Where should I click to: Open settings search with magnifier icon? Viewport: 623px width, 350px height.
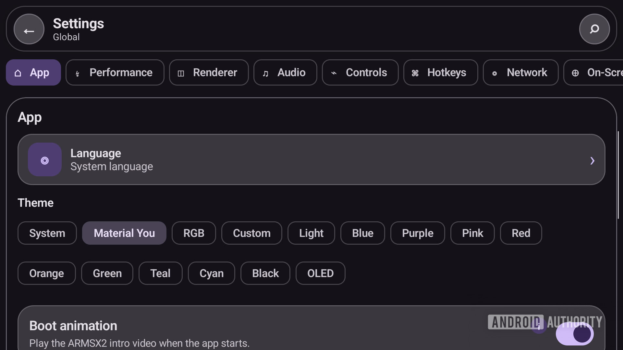click(594, 29)
